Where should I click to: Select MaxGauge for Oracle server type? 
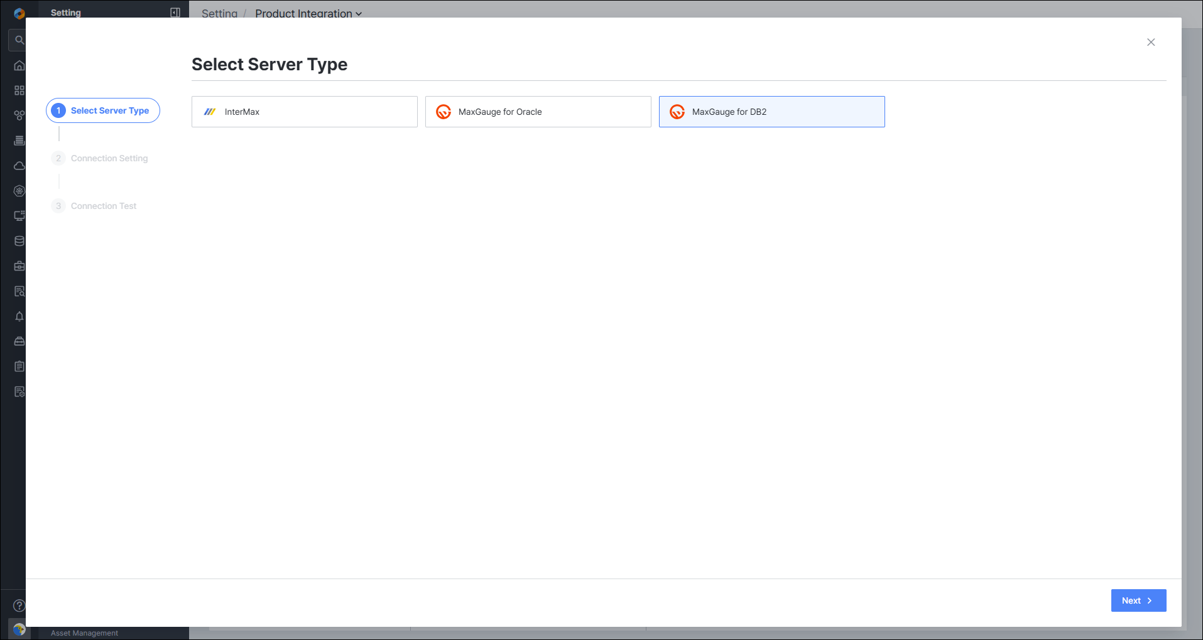538,112
